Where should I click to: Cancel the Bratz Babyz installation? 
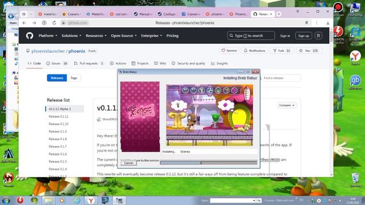pos(128,163)
